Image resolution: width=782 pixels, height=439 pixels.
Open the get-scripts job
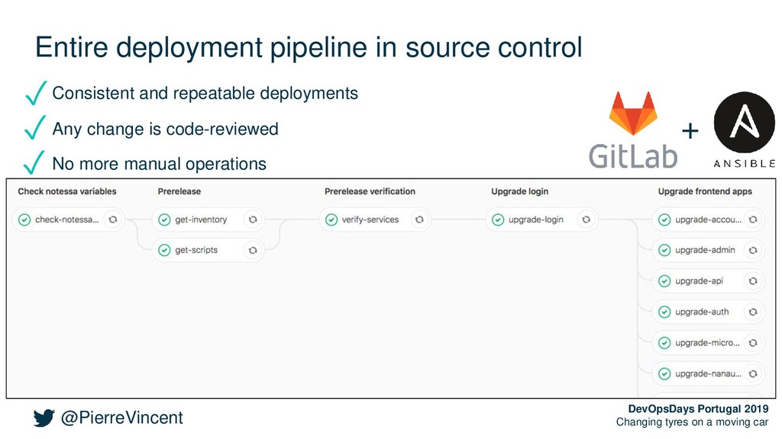pyautogui.click(x=196, y=250)
